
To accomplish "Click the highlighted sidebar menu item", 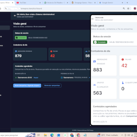I will [4, 28].
